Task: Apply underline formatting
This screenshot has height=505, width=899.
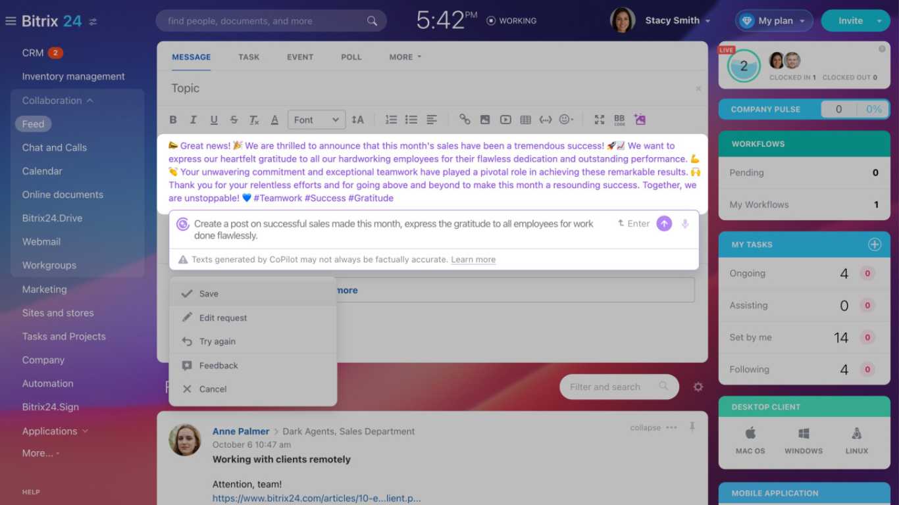Action: click(x=214, y=120)
